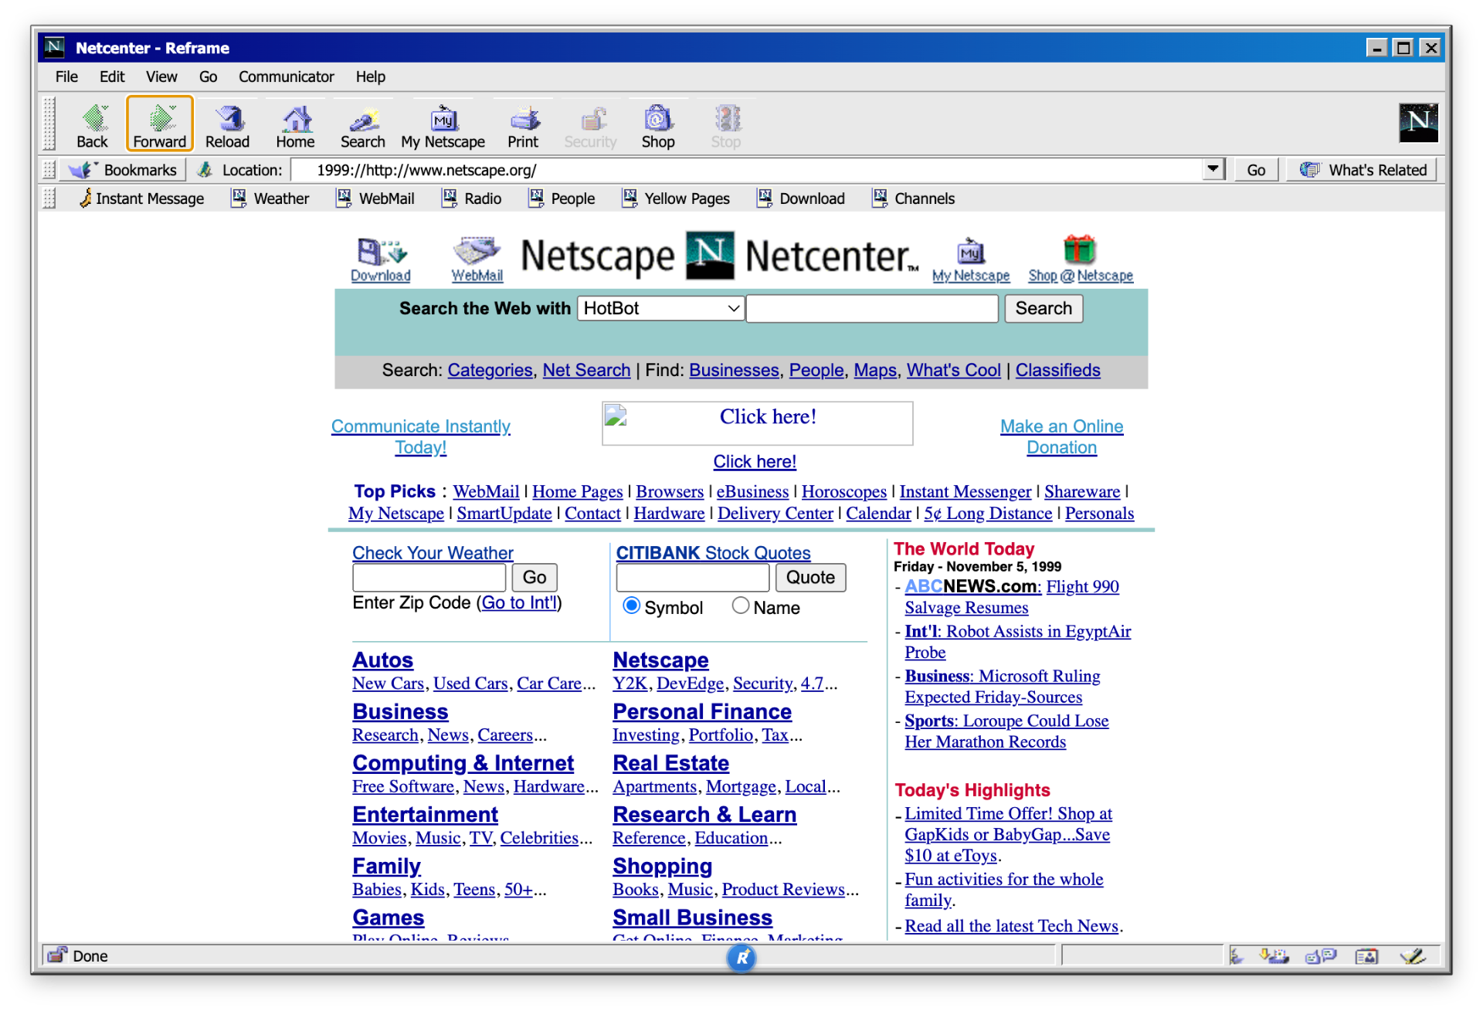Open the Communicate Instantly Today! link
This screenshot has height=1011, width=1483.
(x=421, y=436)
